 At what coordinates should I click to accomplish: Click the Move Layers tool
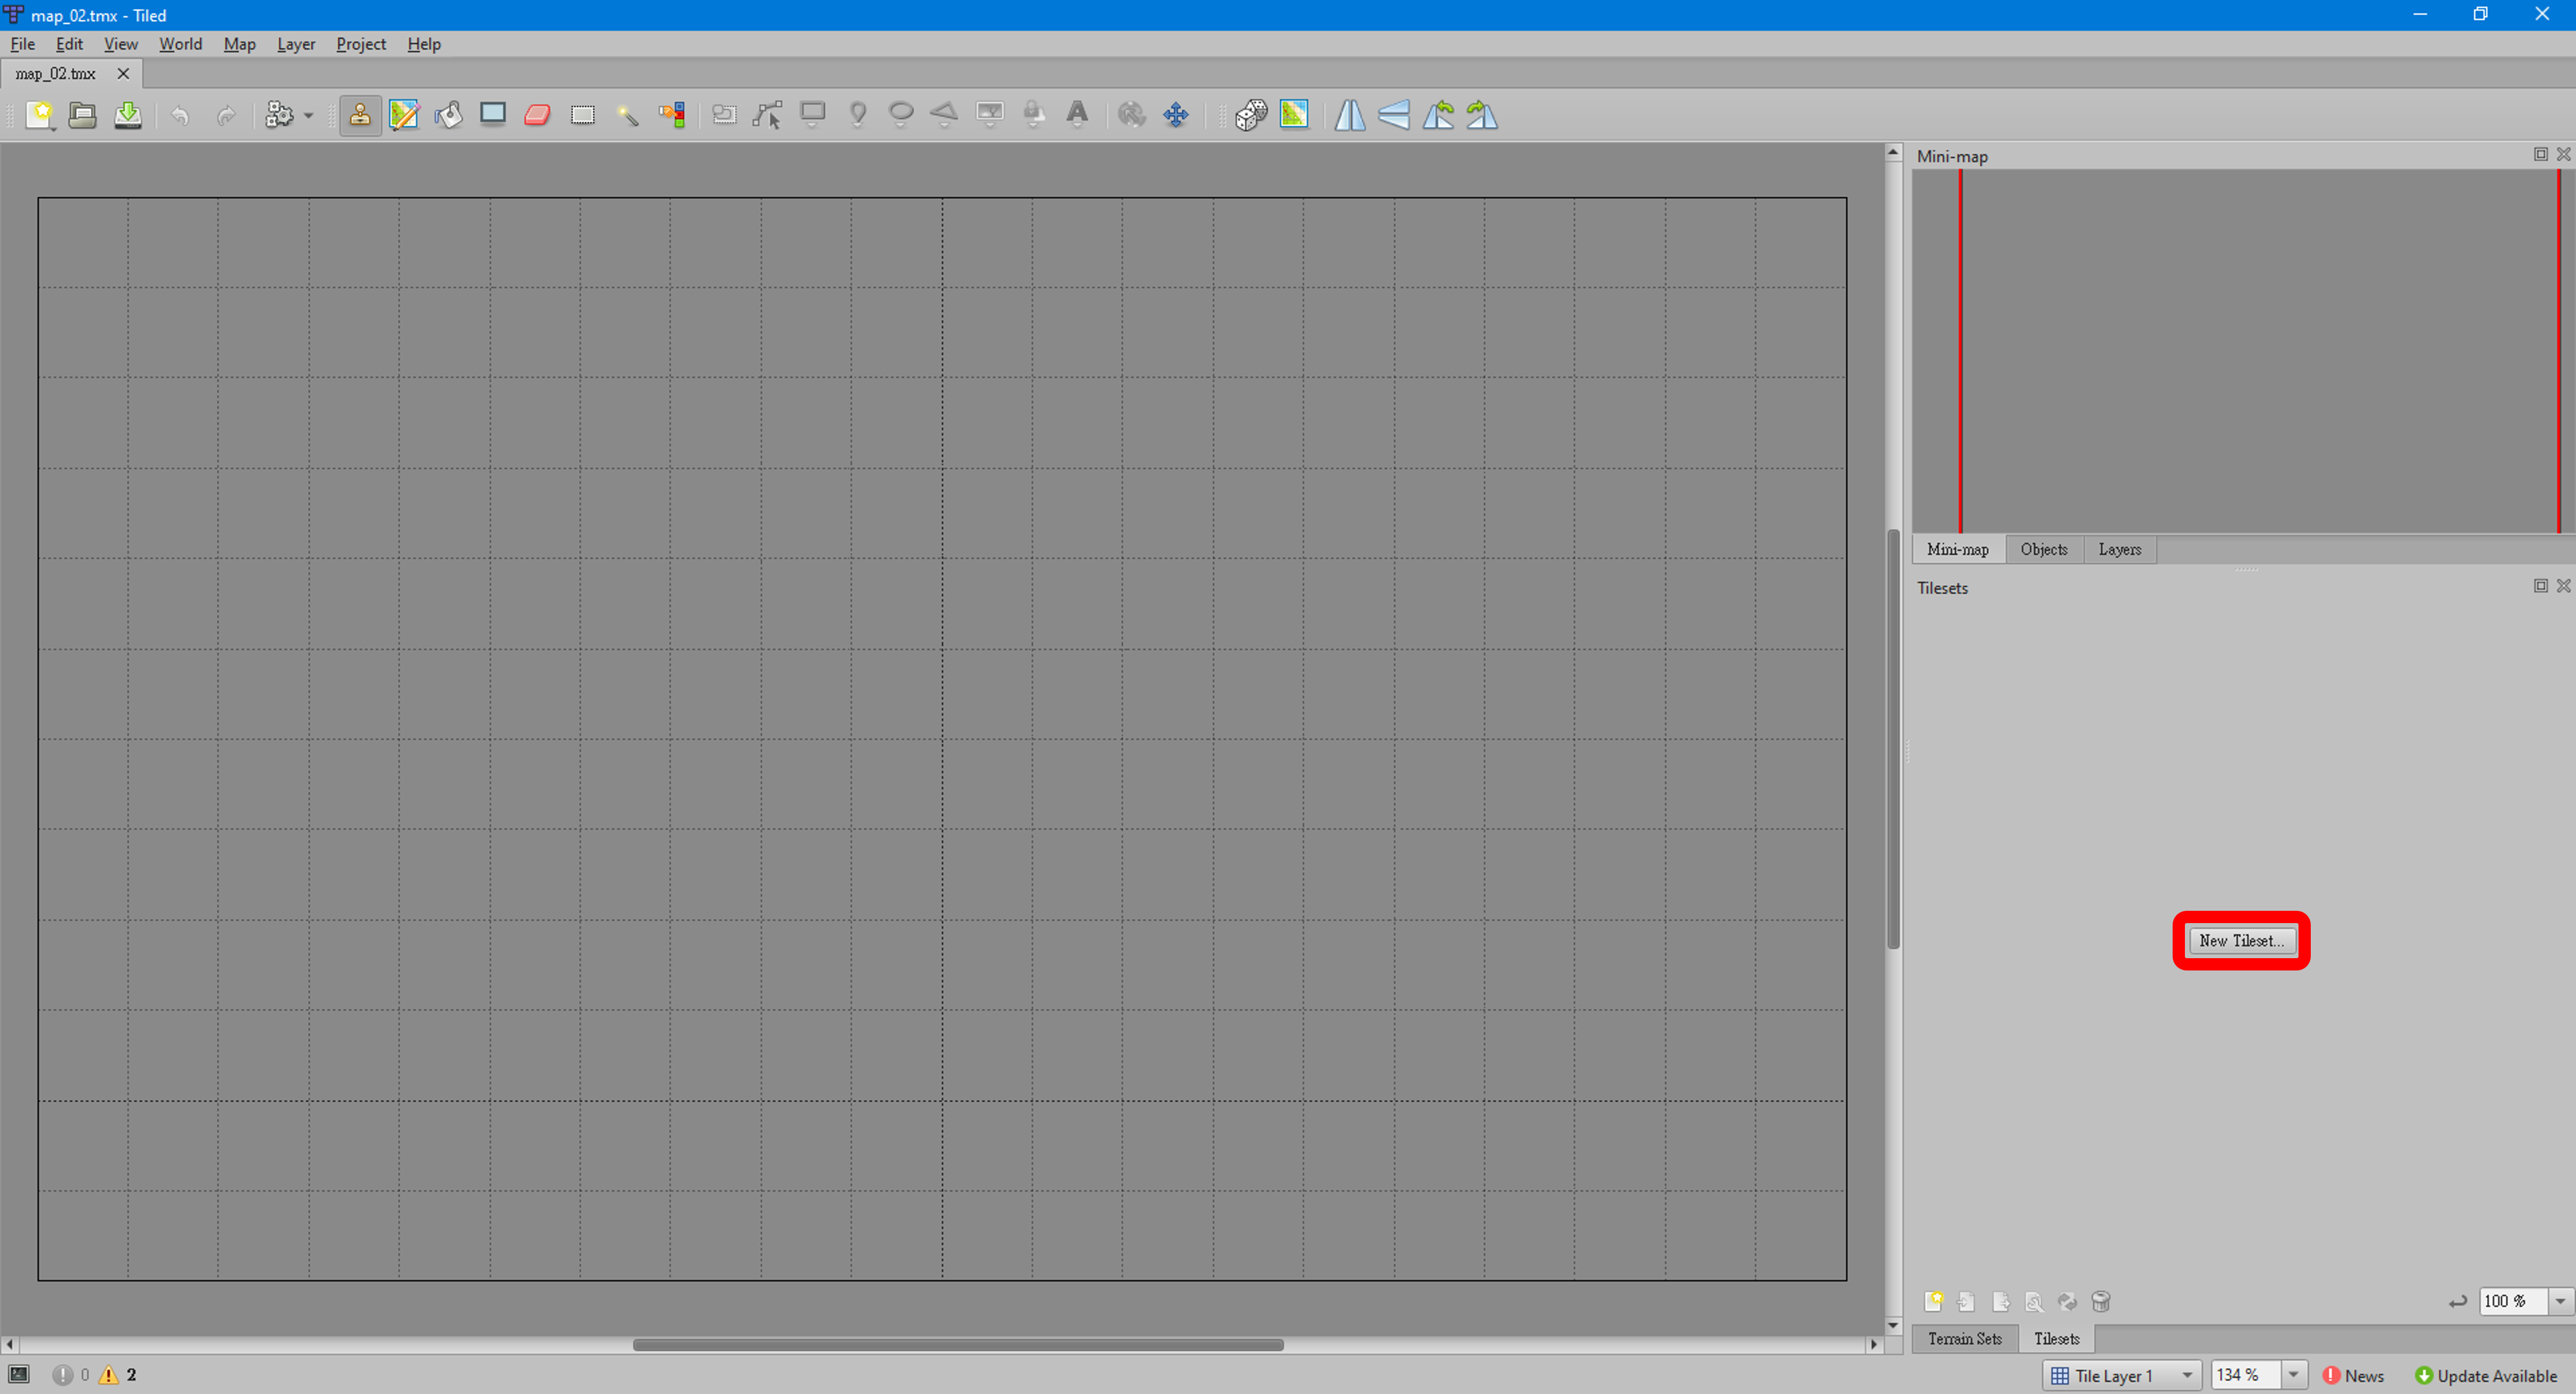coord(1176,115)
